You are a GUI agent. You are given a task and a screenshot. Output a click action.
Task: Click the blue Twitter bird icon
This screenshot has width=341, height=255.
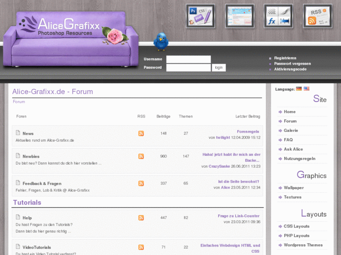pyautogui.click(x=161, y=42)
